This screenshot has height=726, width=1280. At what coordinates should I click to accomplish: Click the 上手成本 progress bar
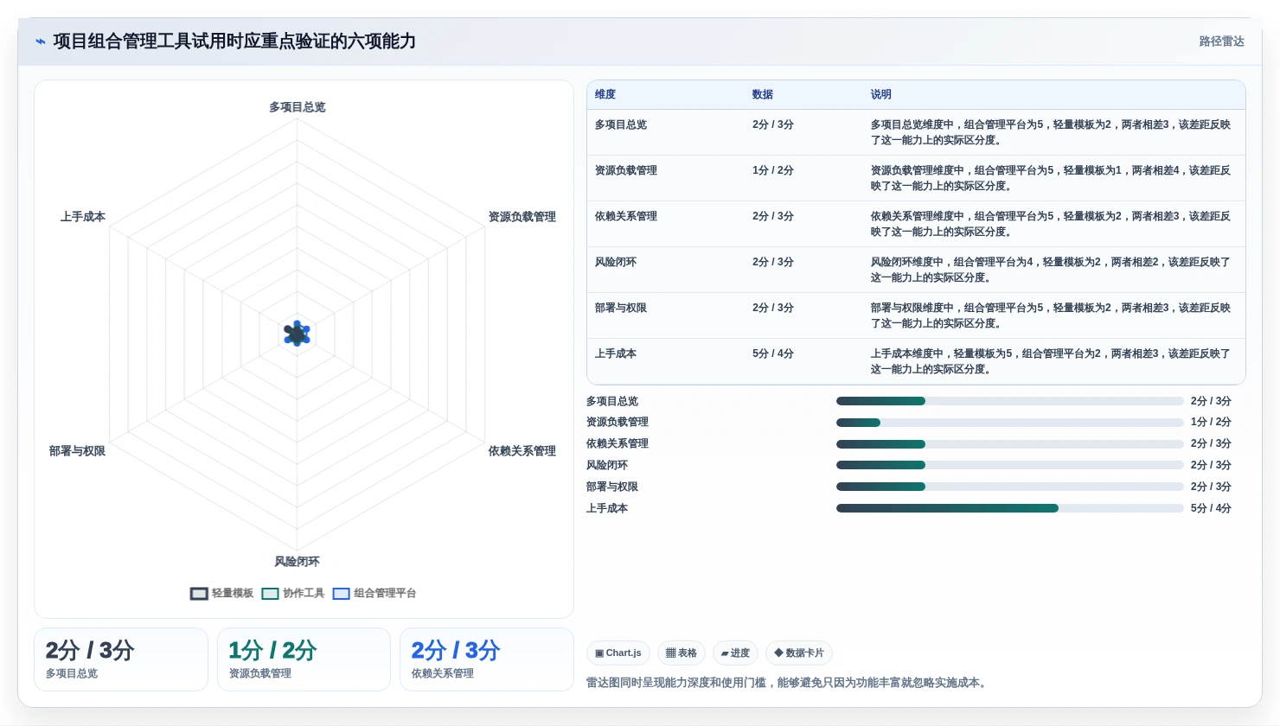[x=1009, y=508]
